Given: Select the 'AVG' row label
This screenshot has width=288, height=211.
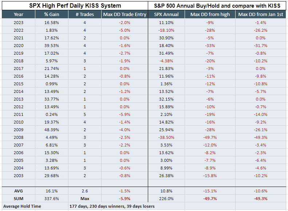Looking at the screenshot, I should point(19,191).
